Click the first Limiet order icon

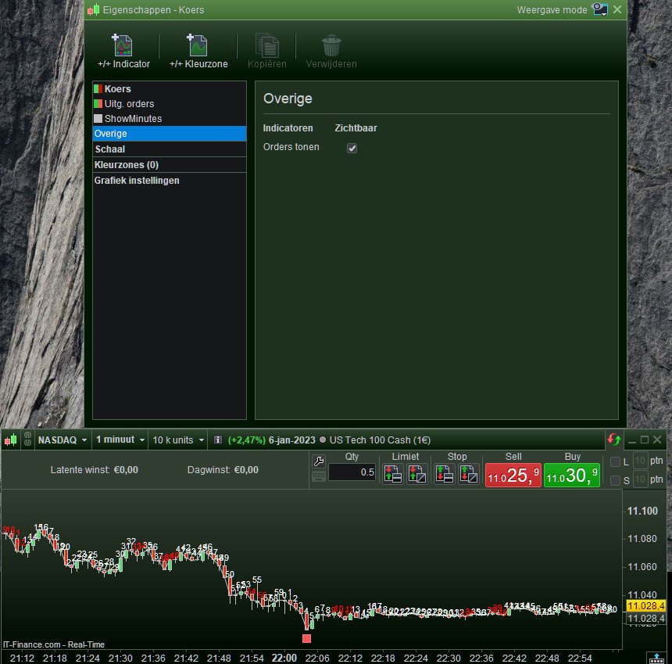(x=392, y=475)
